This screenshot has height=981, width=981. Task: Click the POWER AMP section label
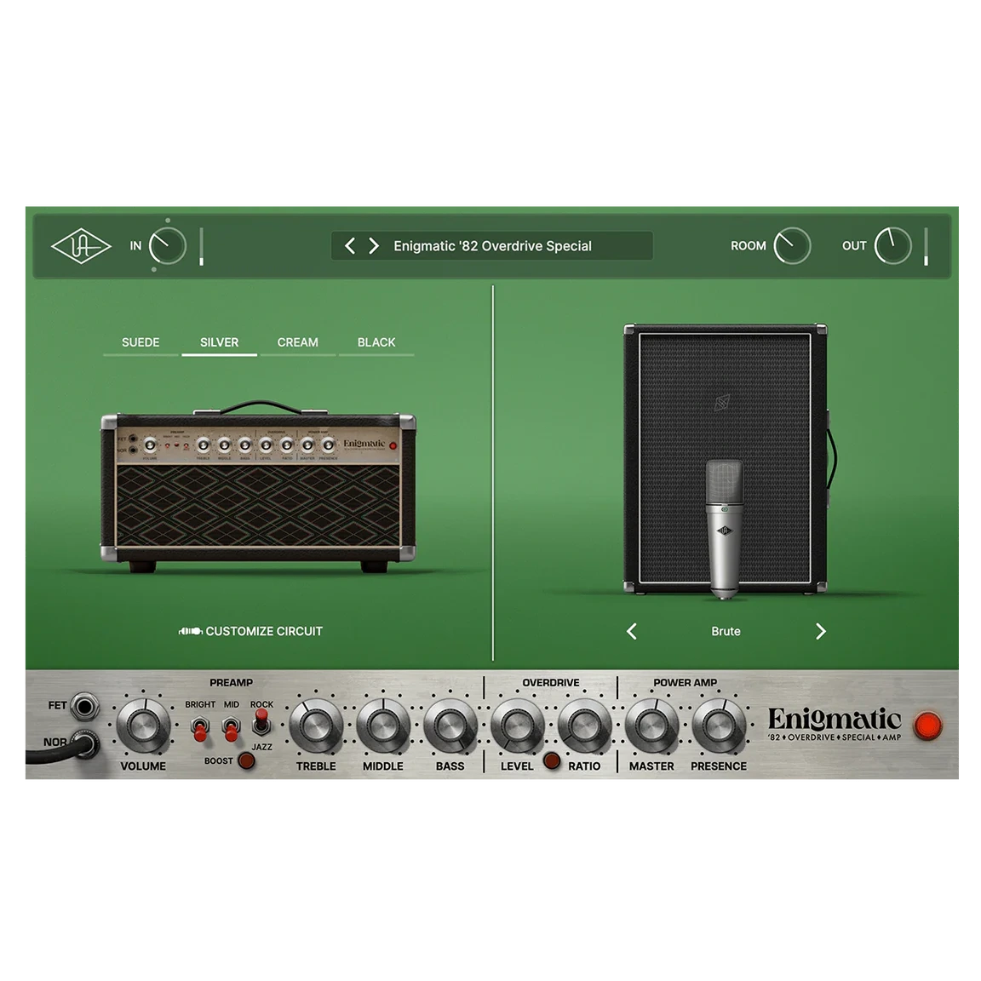coord(685,683)
